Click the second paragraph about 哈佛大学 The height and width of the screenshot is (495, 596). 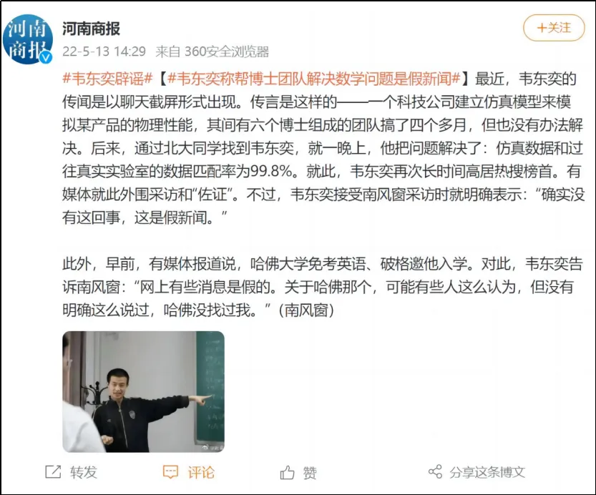[x=322, y=287]
